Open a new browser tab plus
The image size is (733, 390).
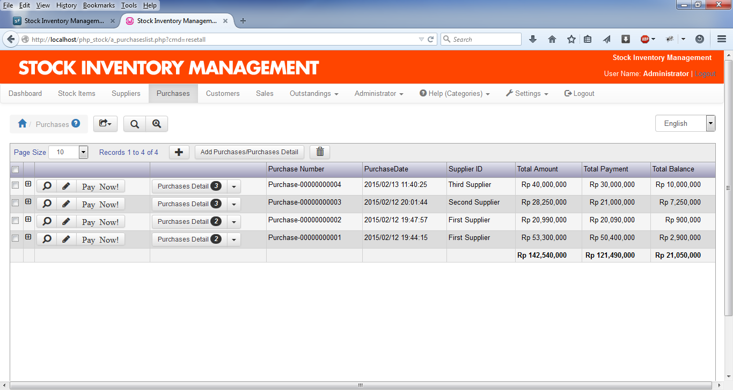243,21
